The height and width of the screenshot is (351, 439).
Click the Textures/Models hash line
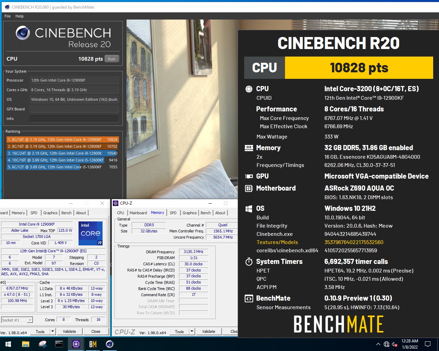pos(320,242)
